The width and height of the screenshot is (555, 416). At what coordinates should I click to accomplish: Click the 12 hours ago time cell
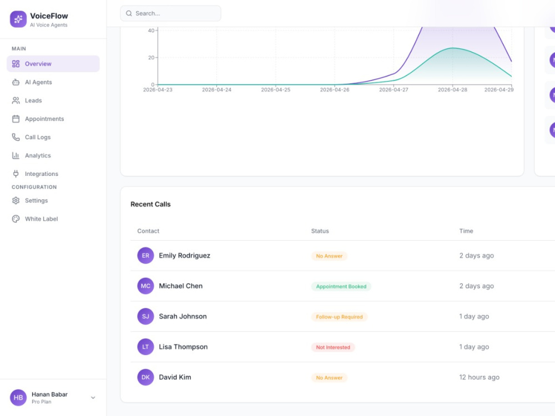click(480, 377)
